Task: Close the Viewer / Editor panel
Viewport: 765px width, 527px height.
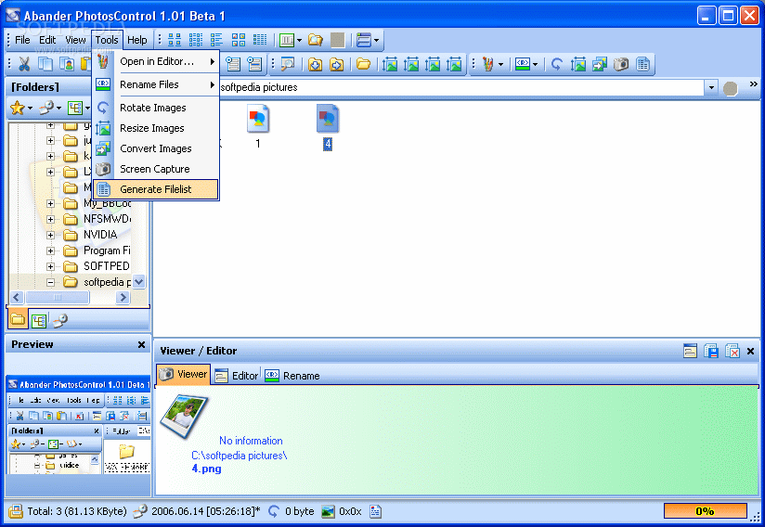Action: pyautogui.click(x=751, y=351)
